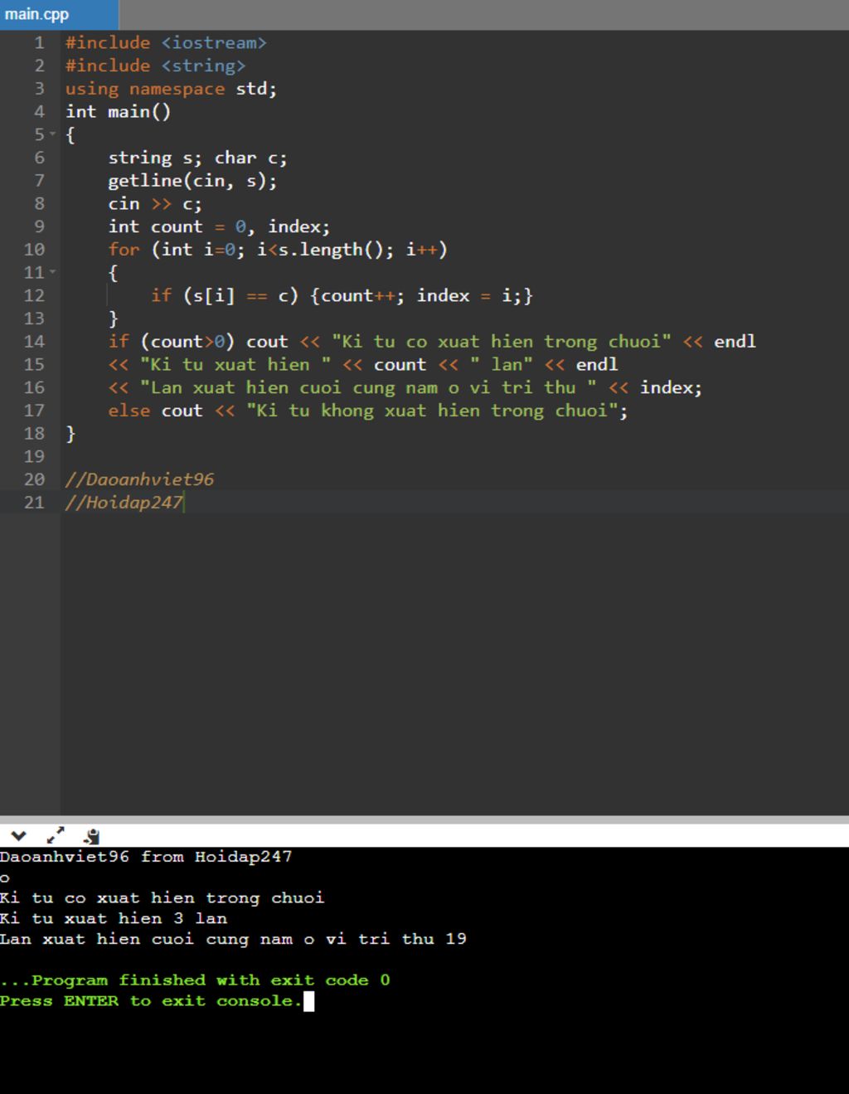This screenshot has height=1094, width=849.
Task: Click console output ending in "thu 19"
Action: (233, 939)
